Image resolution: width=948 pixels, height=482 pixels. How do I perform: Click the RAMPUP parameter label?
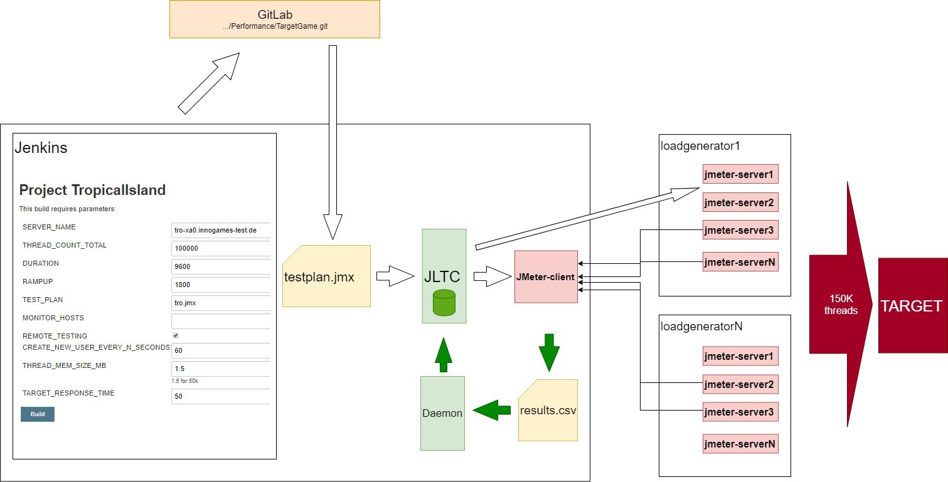coord(38,281)
